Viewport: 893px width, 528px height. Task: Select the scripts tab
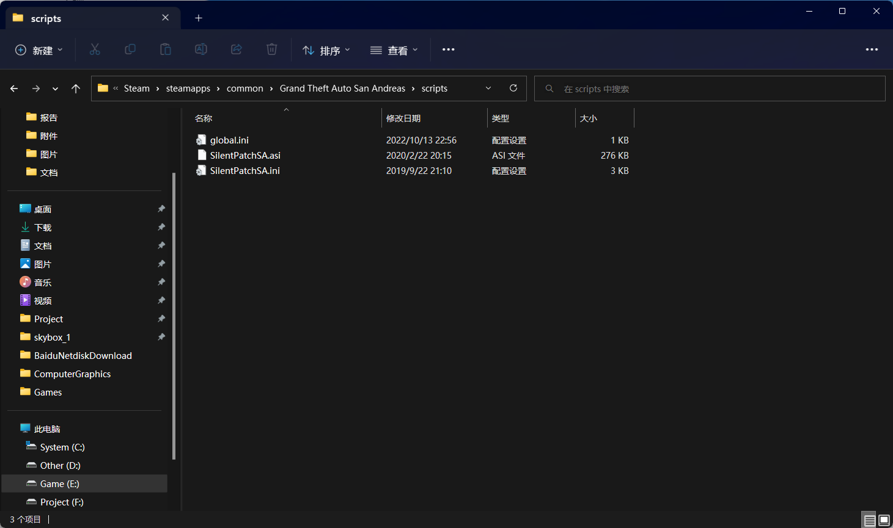(x=93, y=18)
